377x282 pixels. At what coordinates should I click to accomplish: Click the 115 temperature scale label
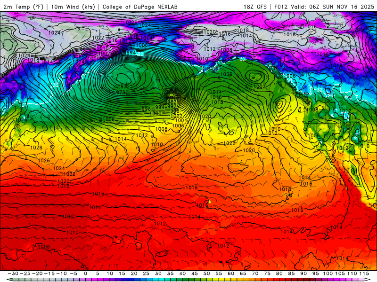click(364, 274)
